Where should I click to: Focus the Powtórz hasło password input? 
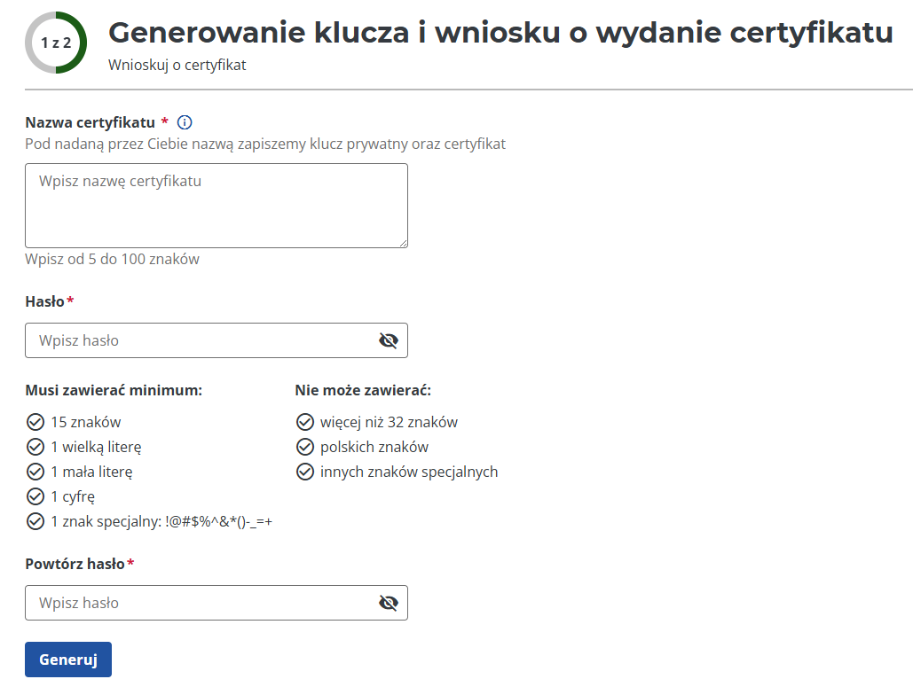177,602
